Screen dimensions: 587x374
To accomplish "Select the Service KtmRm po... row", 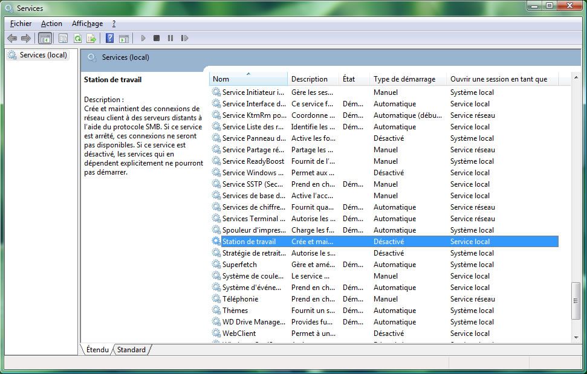I will pos(384,115).
